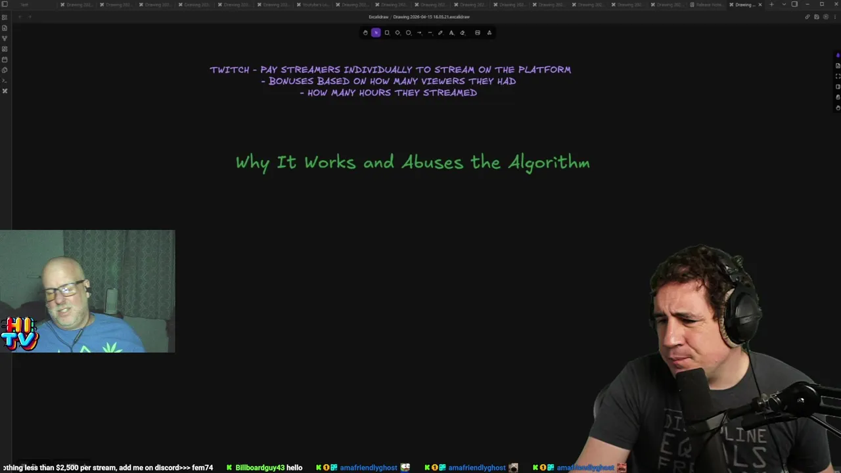Click the templates copy icon in ribbon

click(x=5, y=70)
